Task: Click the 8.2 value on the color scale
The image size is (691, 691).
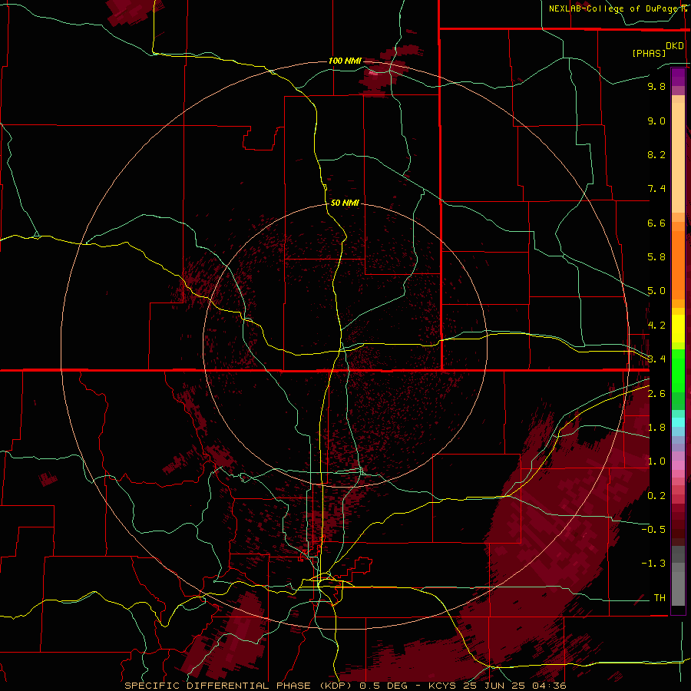Action: (656, 154)
